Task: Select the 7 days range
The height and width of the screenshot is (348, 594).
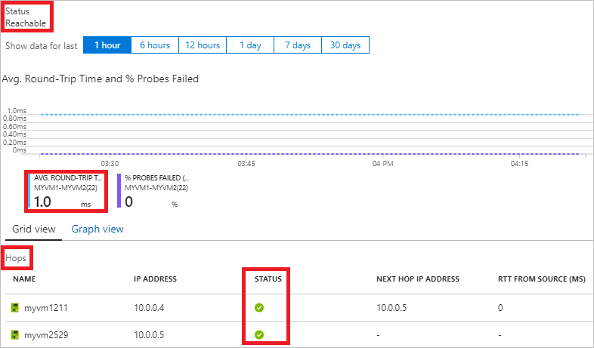Action: click(x=298, y=45)
